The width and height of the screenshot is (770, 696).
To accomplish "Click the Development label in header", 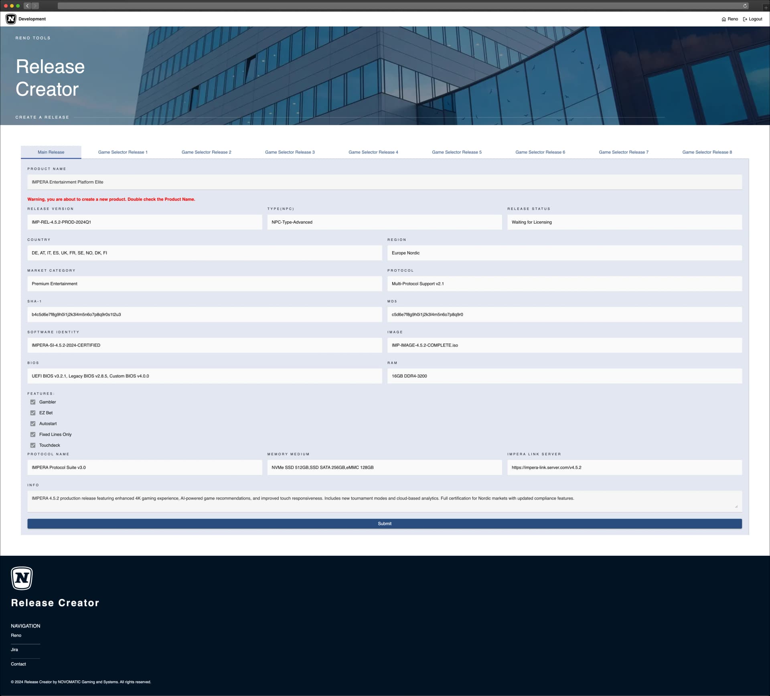I will click(x=32, y=19).
